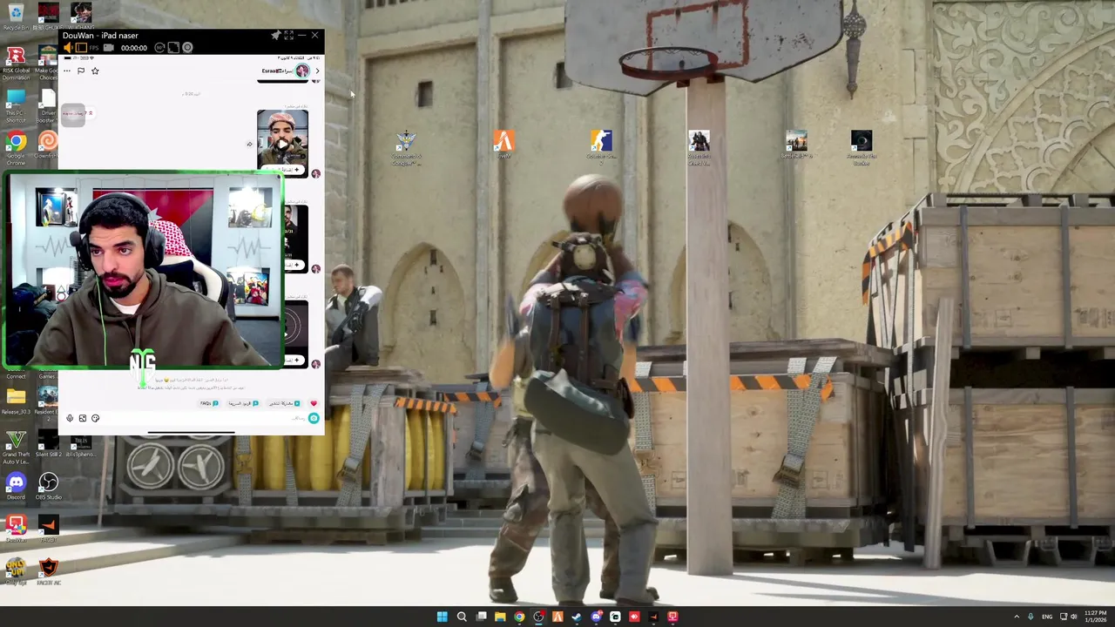Viewport: 1115px width, 627px height.
Task: Open RISK Global Domination shortcut
Action: tap(16, 63)
